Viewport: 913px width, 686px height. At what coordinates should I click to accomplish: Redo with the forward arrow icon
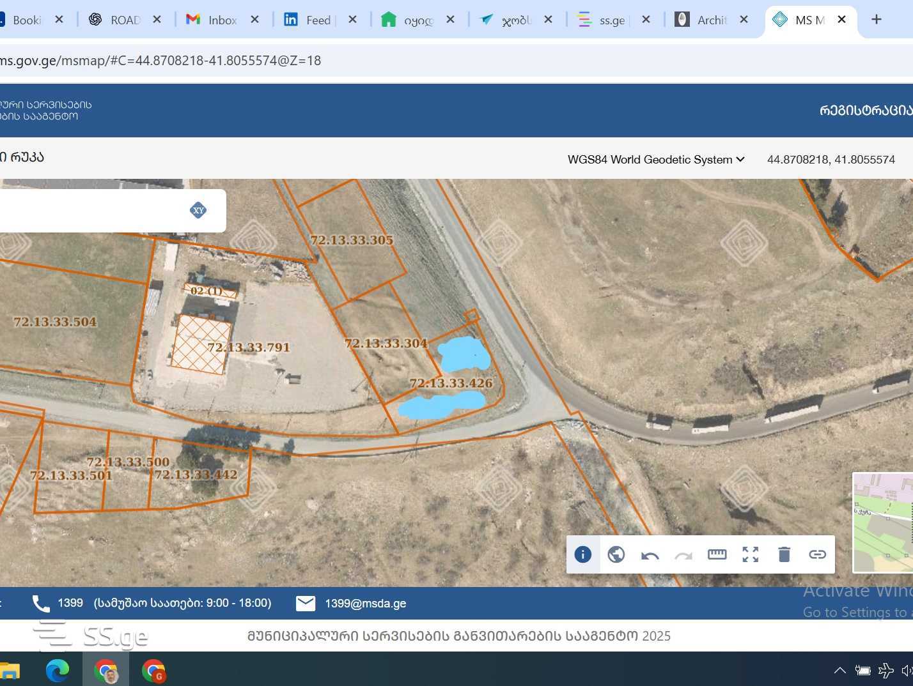[683, 555]
